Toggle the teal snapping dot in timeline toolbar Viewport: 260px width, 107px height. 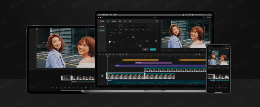[199, 54]
